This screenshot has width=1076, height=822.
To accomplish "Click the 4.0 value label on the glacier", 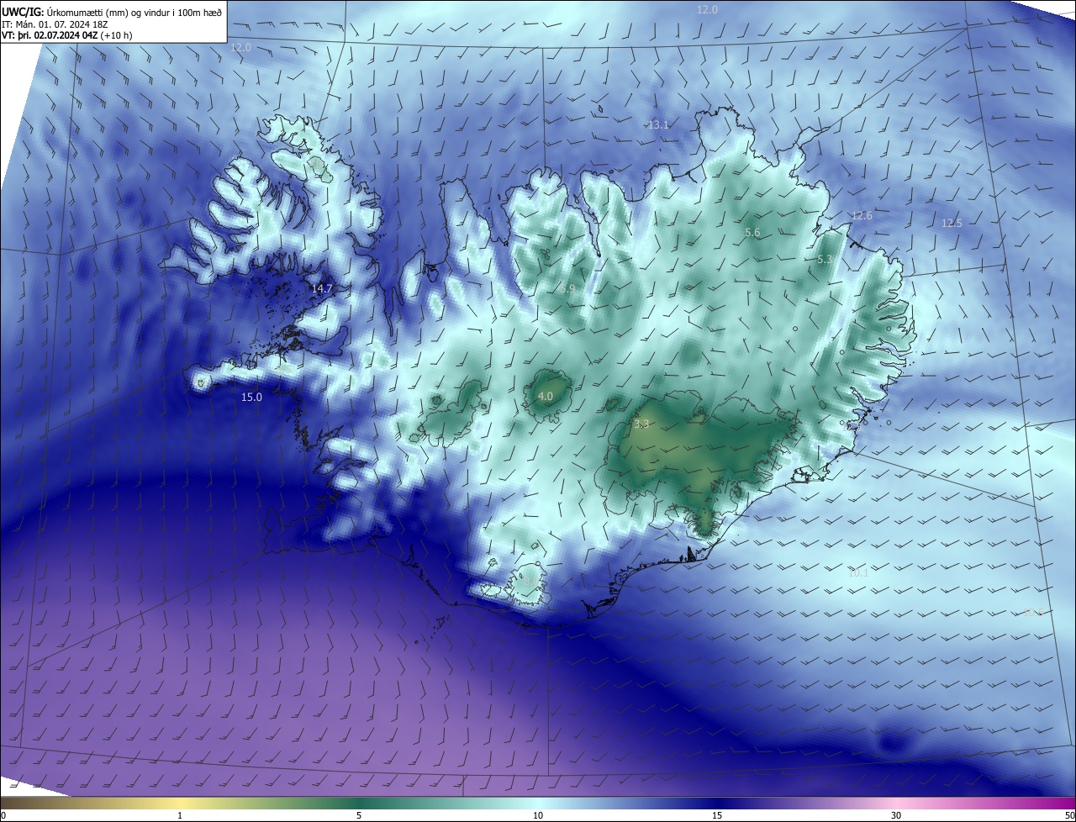I will click(545, 396).
